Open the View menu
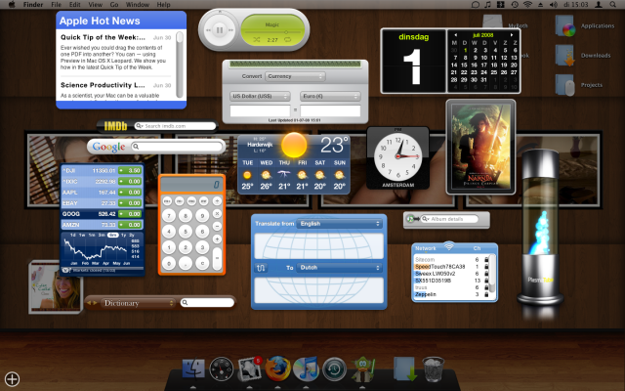The width and height of the screenshot is (625, 391). point(96,4)
